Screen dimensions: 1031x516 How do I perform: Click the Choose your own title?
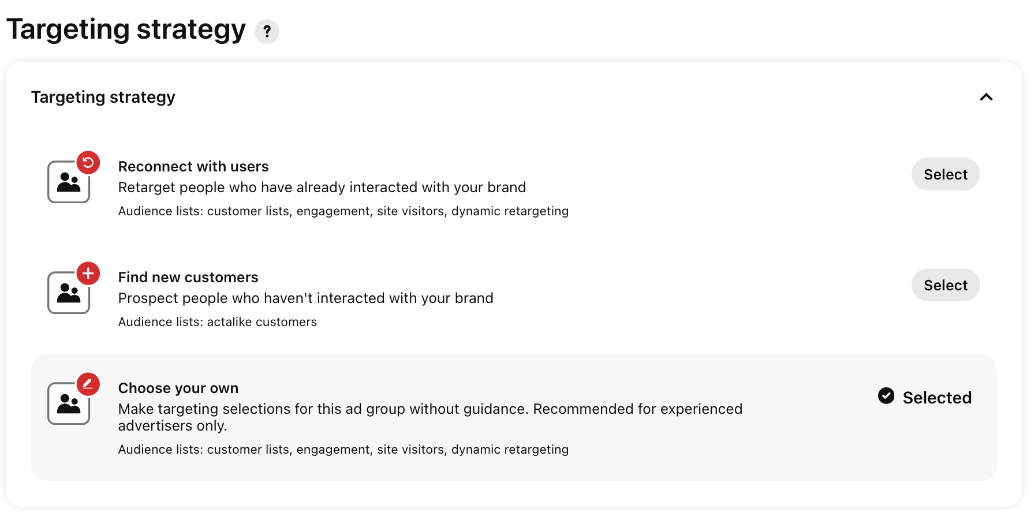click(178, 388)
